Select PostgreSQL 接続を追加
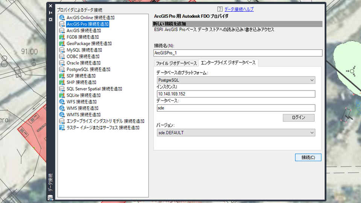 point(88,69)
